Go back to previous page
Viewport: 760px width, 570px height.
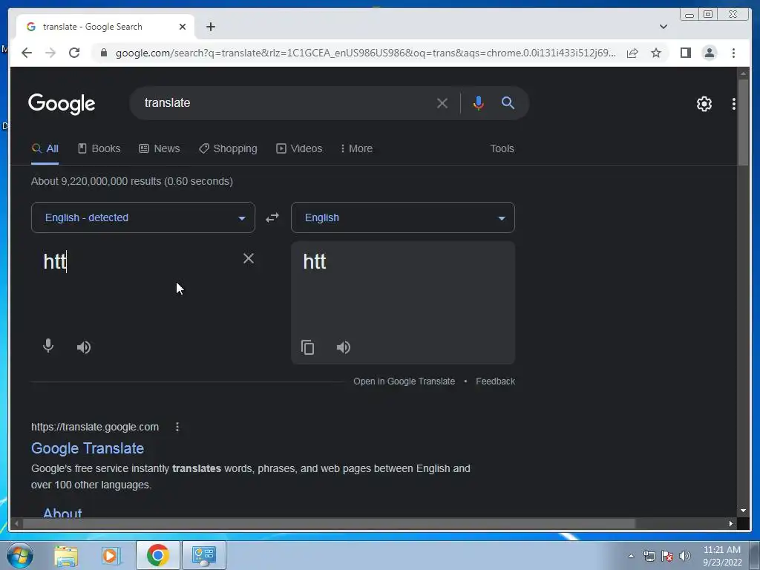pos(27,53)
